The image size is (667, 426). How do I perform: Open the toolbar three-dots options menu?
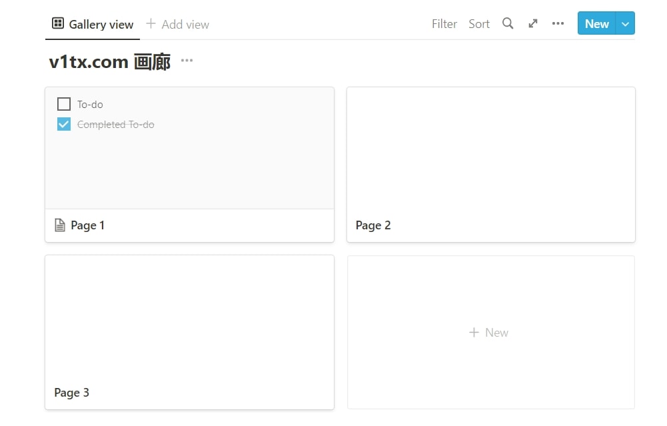click(558, 24)
